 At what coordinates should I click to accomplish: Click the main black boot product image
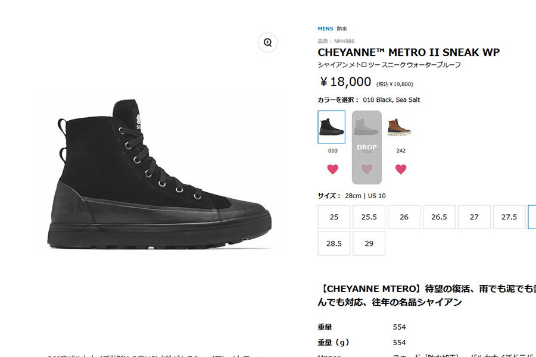pos(159,174)
